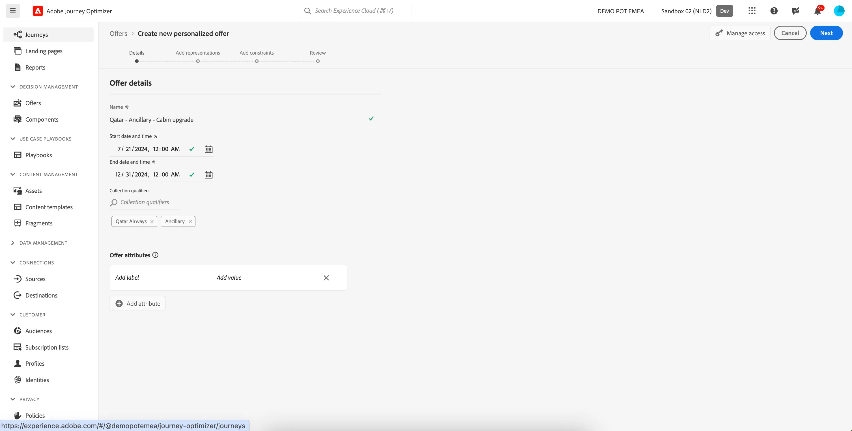Show Offer attributes info tooltip

pyautogui.click(x=155, y=255)
